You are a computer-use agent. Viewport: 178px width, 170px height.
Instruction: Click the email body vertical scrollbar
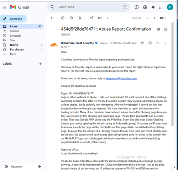click(x=172, y=74)
